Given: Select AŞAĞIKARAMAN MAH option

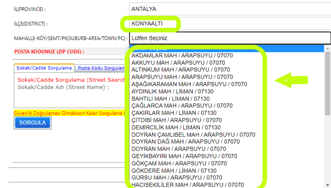Looking at the screenshot, I should tap(189, 84).
